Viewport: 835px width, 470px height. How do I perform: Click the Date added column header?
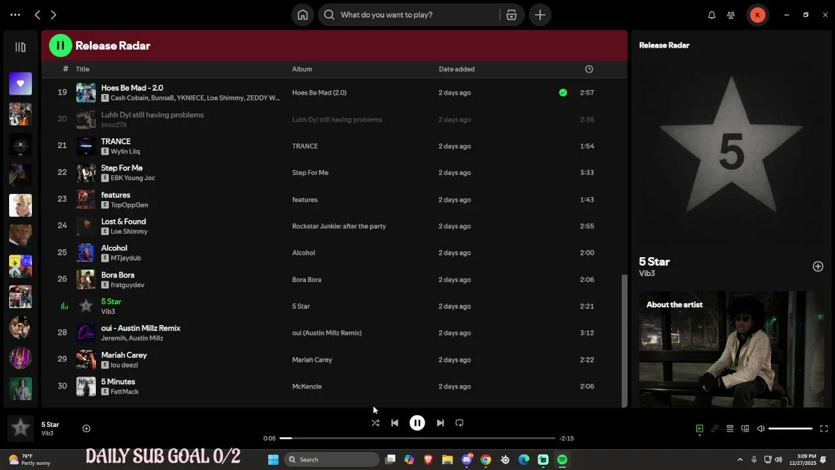click(457, 69)
